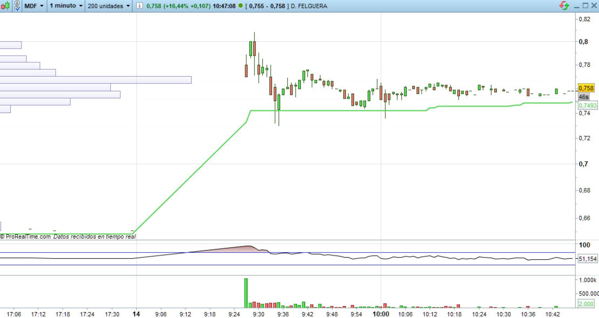Click the 10:00 time axis marker
599x318 pixels.
click(381, 314)
